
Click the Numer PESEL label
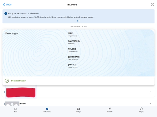pyautogui.click(x=73, y=67)
